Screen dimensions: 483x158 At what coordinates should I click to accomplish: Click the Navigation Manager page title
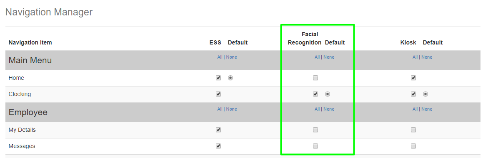(49, 12)
